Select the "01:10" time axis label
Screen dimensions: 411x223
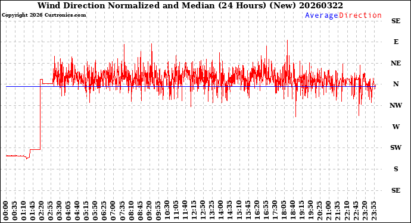click(x=24, y=211)
